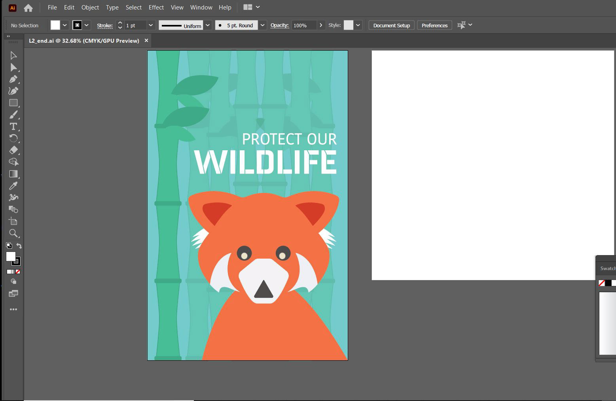Open the Window menu
The width and height of the screenshot is (616, 401).
pyautogui.click(x=201, y=8)
